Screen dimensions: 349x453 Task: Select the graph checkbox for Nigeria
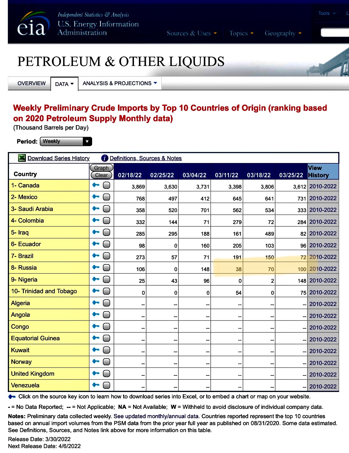click(x=107, y=279)
